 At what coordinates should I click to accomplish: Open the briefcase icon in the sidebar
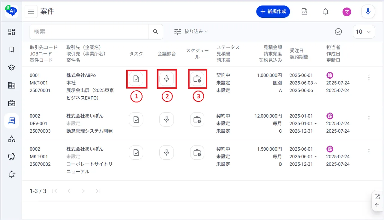coord(11,103)
